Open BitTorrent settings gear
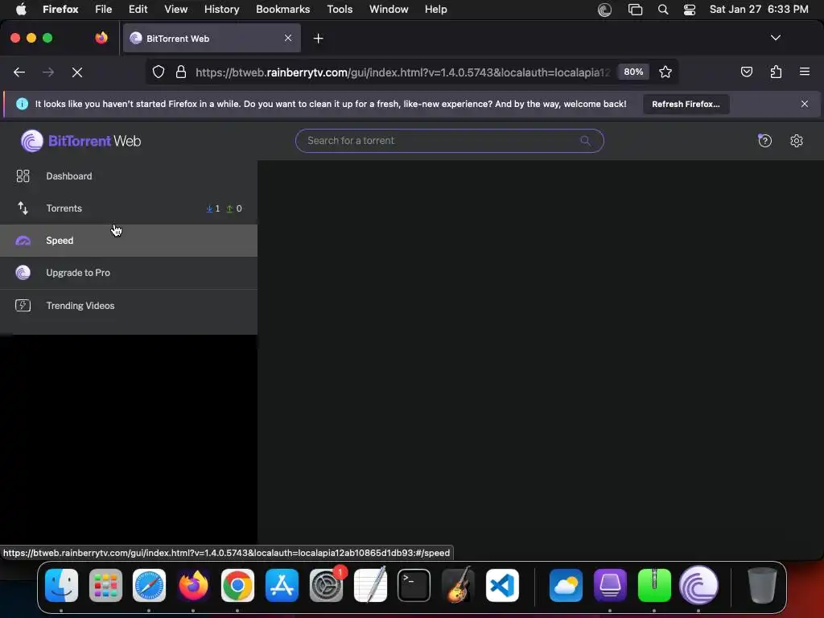This screenshot has width=824, height=618. (x=796, y=141)
